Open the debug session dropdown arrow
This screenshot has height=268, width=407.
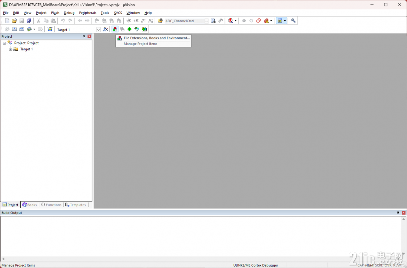236,21
